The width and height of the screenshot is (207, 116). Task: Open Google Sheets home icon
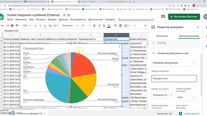tap(1, 17)
